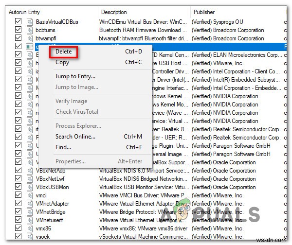Toggle checkbox of the highlighted selected row
This screenshot has width=292, height=245.
[18, 46]
